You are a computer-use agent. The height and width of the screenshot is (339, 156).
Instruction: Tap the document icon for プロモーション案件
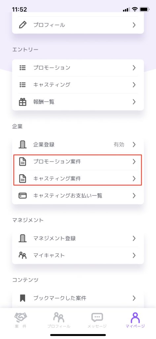22,162
